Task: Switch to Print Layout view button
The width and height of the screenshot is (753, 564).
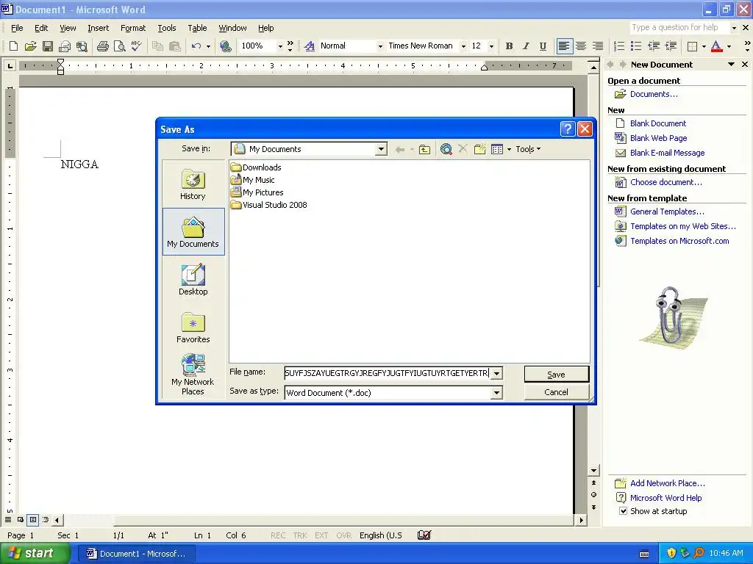Action: [x=32, y=519]
